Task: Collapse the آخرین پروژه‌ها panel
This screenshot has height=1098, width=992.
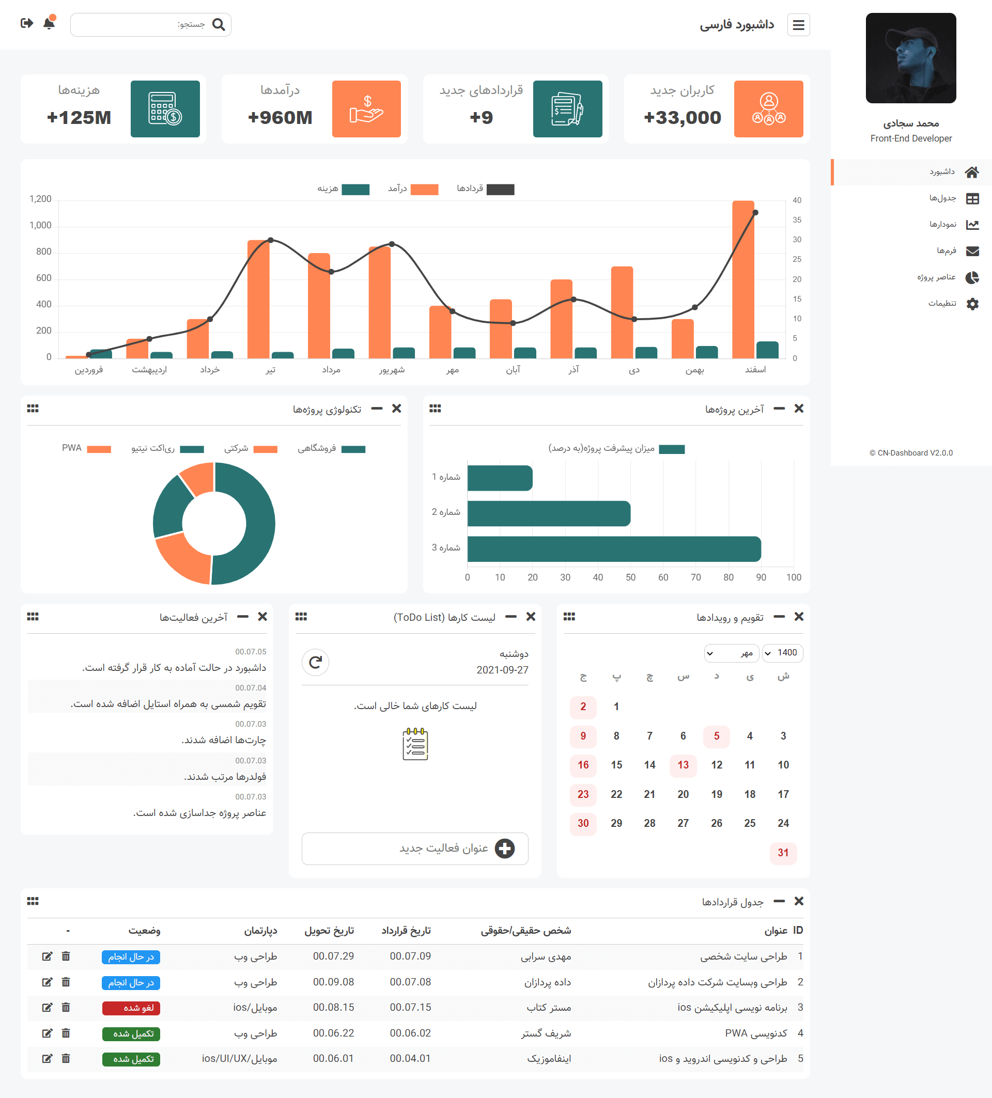Action: [x=779, y=409]
